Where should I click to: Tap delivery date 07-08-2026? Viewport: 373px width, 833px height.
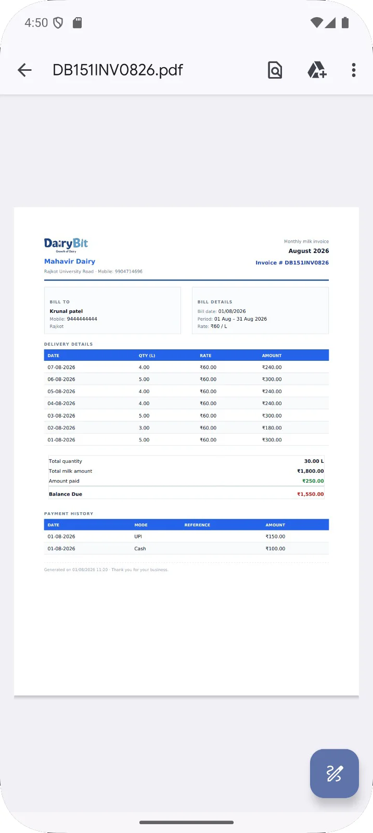click(61, 368)
